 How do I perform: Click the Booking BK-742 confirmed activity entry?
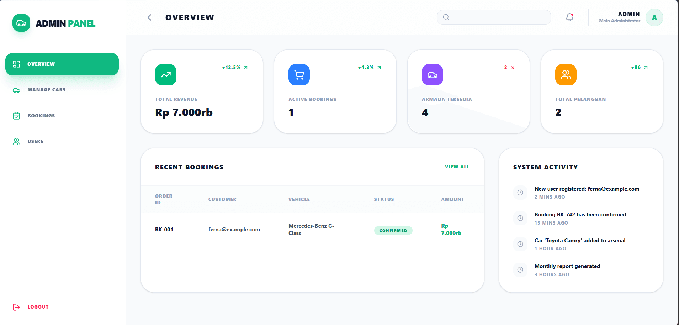pos(580,215)
